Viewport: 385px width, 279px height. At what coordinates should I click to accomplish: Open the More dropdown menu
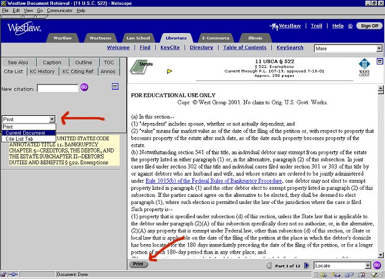[x=348, y=48]
